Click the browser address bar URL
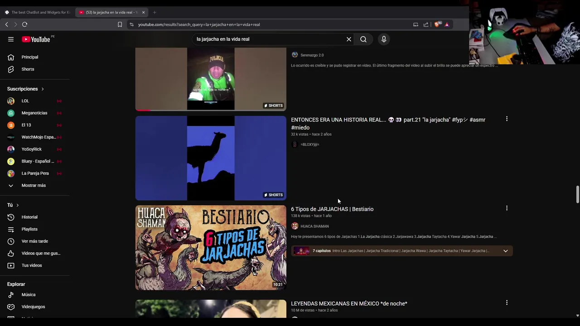 (199, 24)
